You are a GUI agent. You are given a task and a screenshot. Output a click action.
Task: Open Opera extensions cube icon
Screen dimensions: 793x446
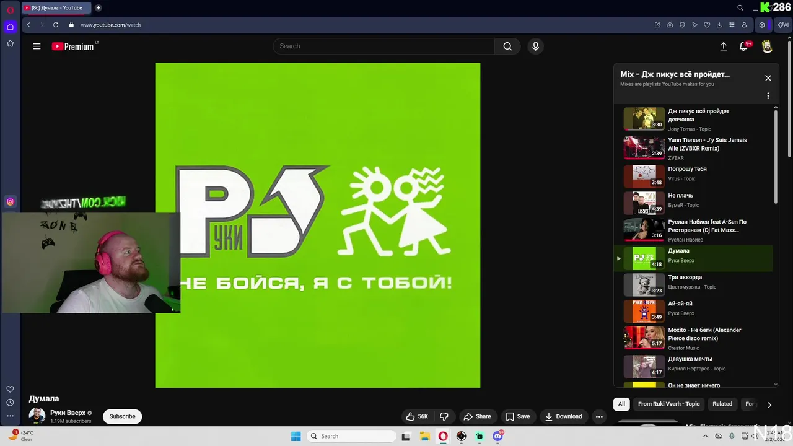(x=762, y=25)
